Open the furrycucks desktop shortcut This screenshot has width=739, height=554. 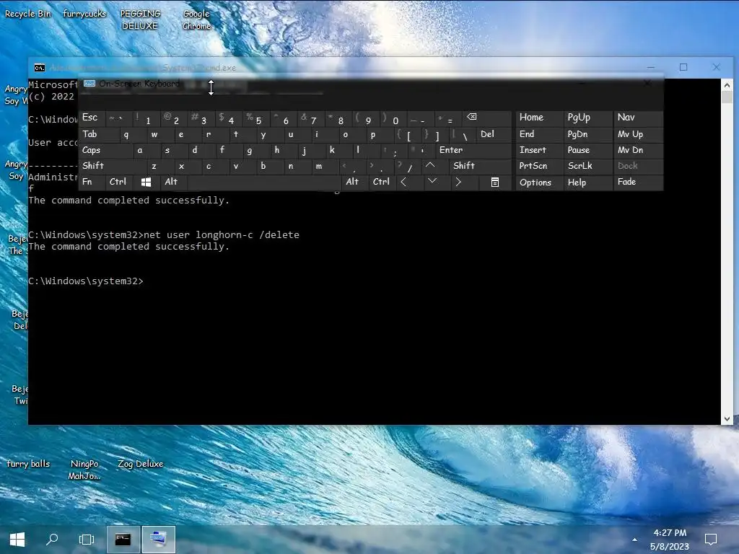coord(84,14)
